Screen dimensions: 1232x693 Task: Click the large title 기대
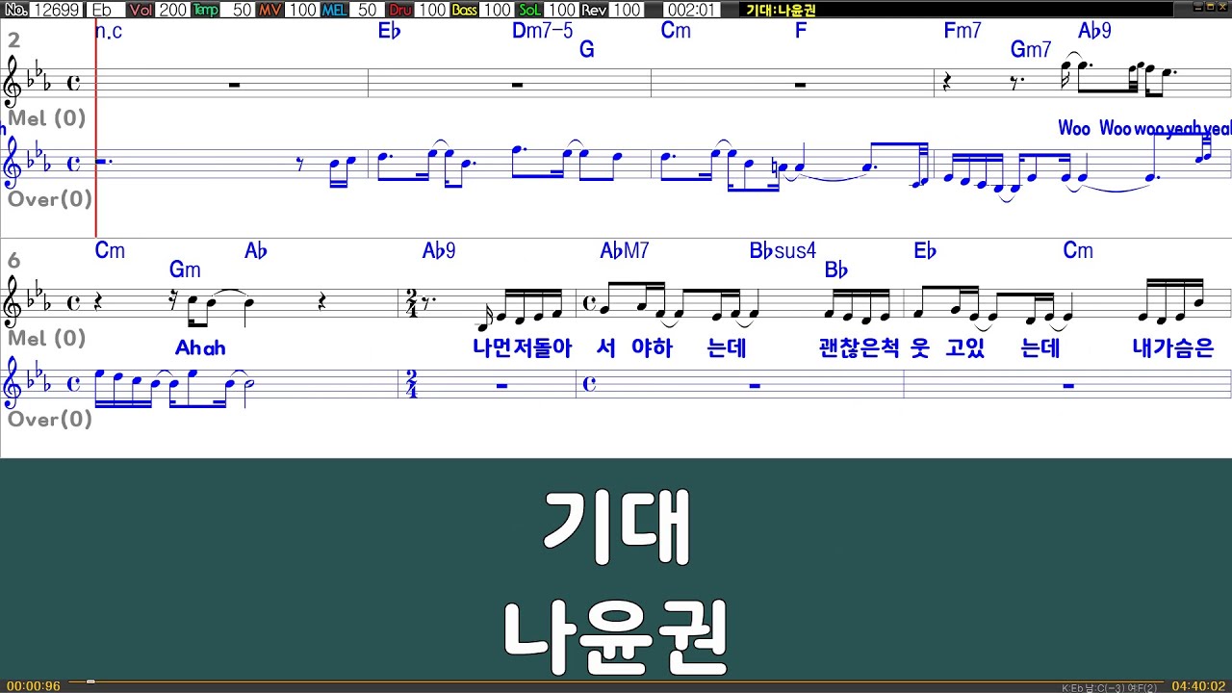tap(616, 527)
